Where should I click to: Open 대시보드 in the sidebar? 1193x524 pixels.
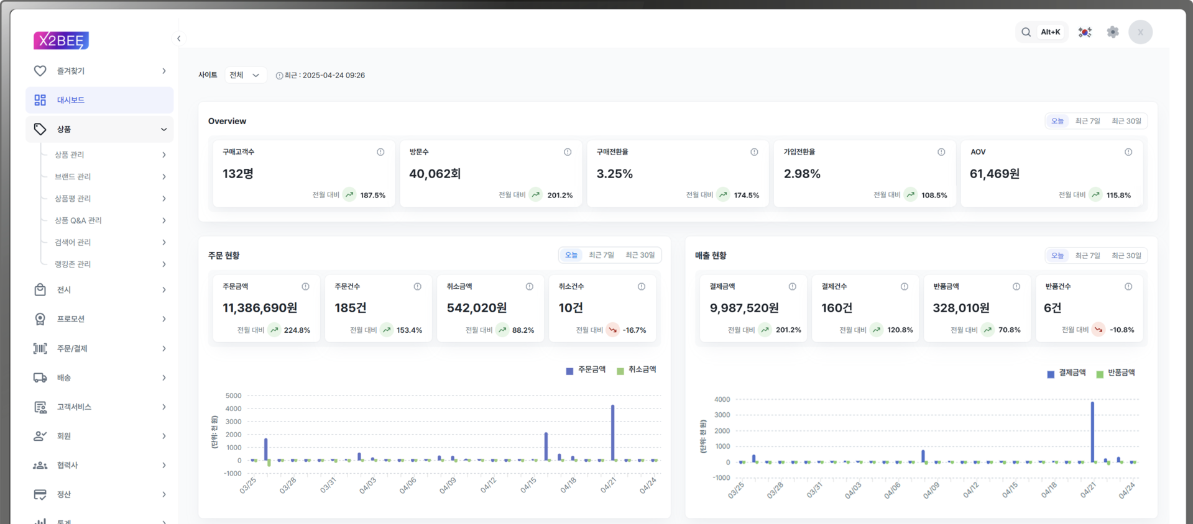tap(99, 100)
